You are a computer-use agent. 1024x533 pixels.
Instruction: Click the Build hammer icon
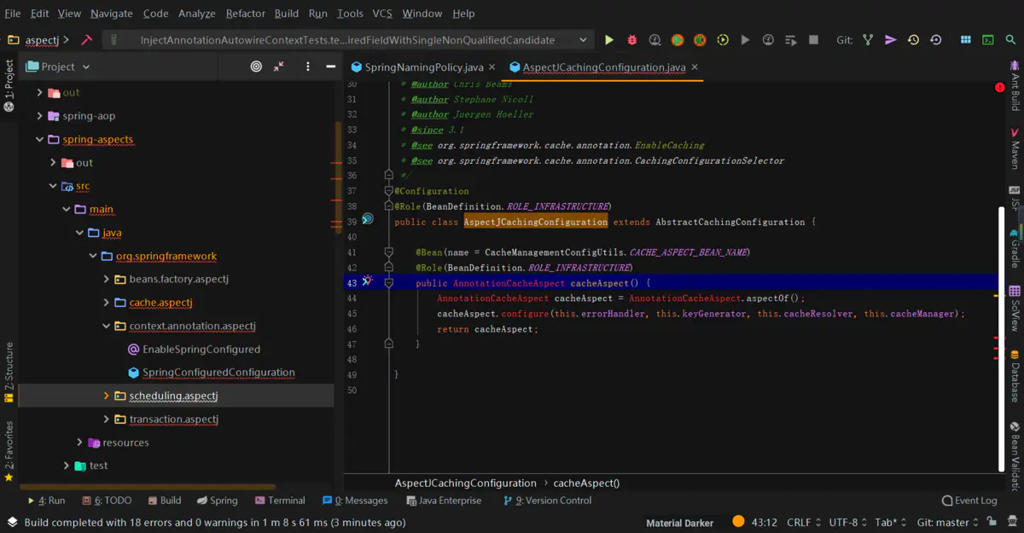coord(86,40)
